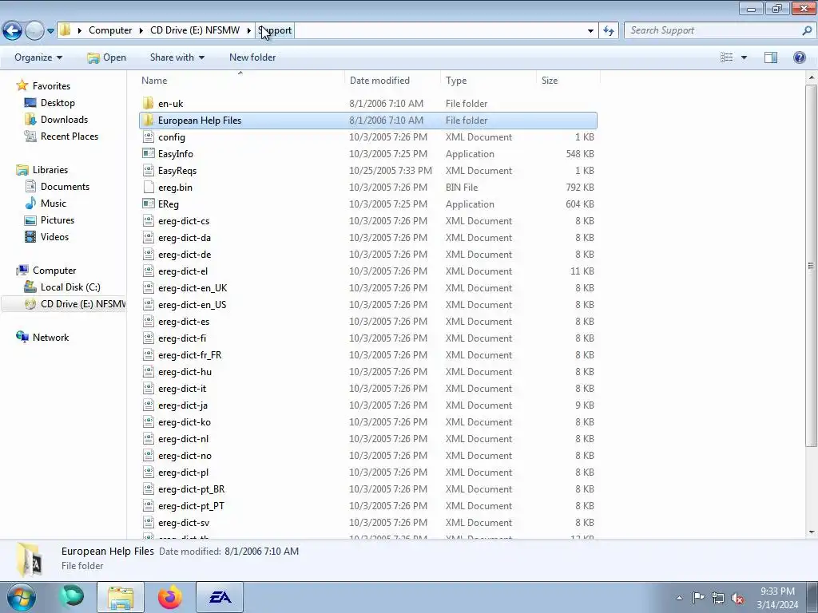Navigate to CD Drive (E:) NFSMW breadcrumb

pos(195,30)
